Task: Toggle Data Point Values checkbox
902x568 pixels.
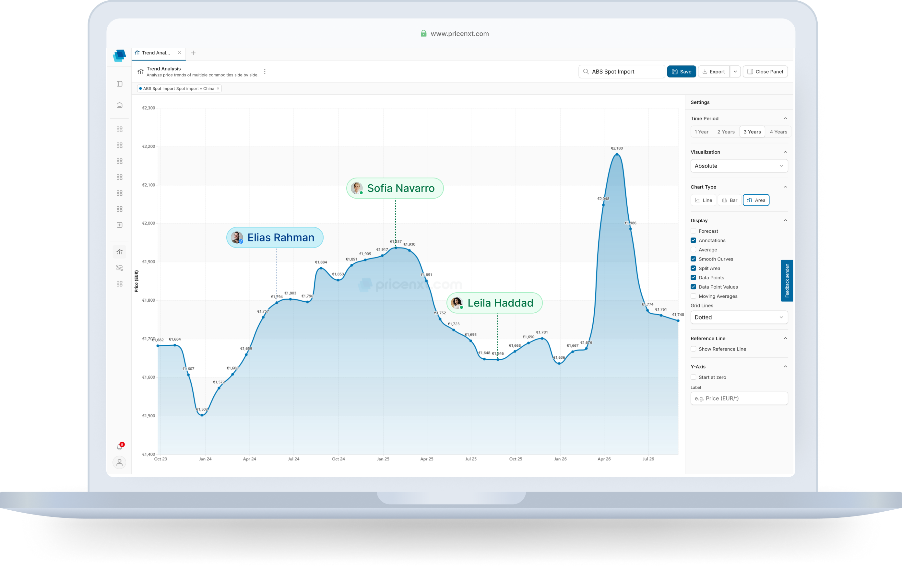Action: tap(693, 287)
